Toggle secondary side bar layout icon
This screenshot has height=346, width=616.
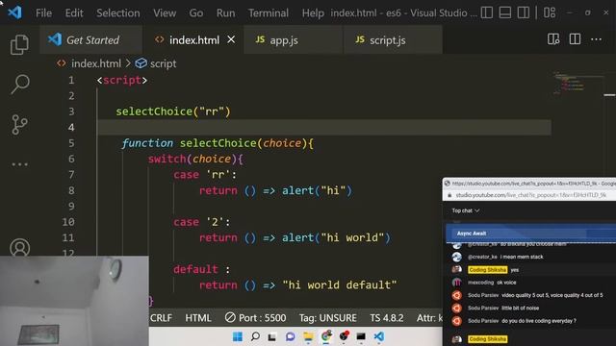[x=523, y=12]
